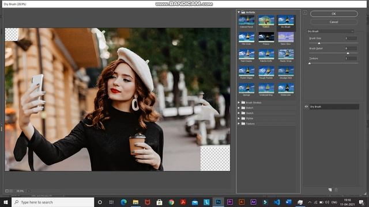This screenshot has height=207, width=369.
Task: Expand the Sketch filter folder
Action: click(x=239, y=113)
